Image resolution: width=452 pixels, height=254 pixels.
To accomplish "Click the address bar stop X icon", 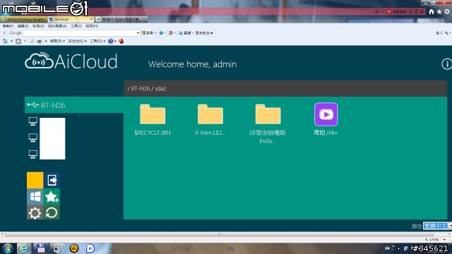I will (x=422, y=11).
